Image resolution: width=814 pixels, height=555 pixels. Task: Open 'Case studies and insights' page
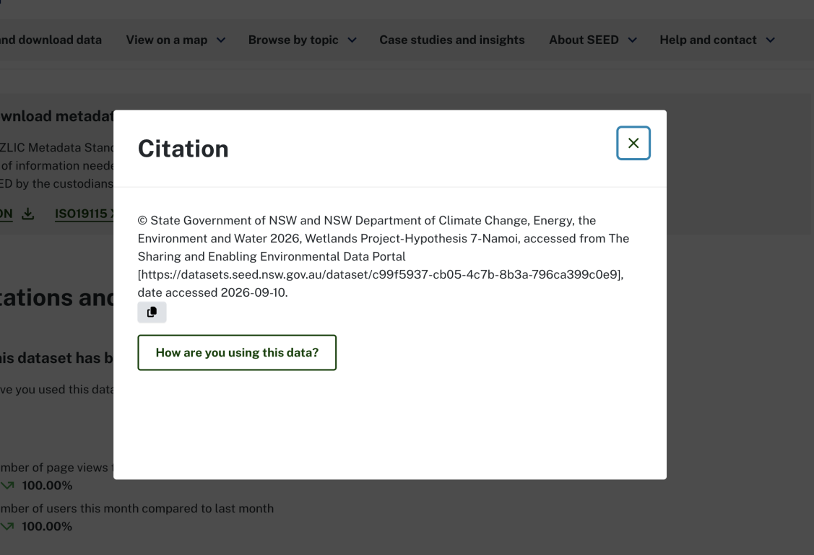pos(451,40)
